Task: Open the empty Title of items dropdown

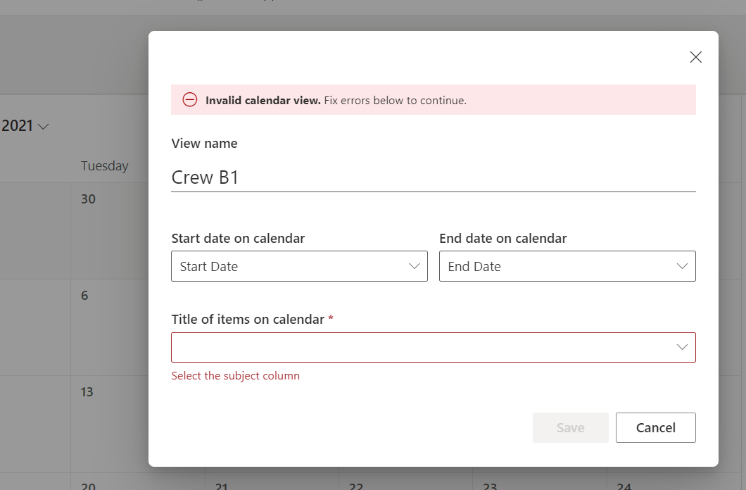Action: point(434,347)
